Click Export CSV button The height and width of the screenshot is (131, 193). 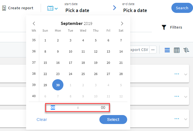point(139,50)
